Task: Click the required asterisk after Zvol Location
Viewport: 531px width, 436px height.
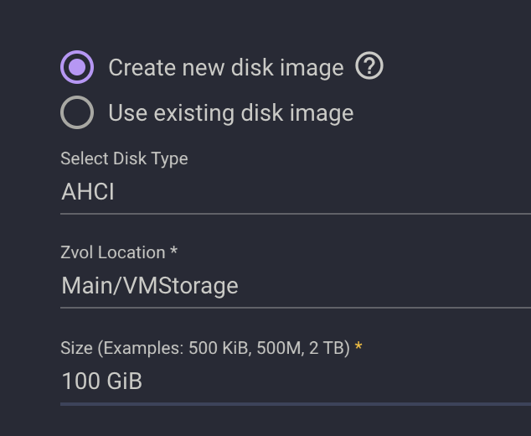Action: [x=173, y=252]
